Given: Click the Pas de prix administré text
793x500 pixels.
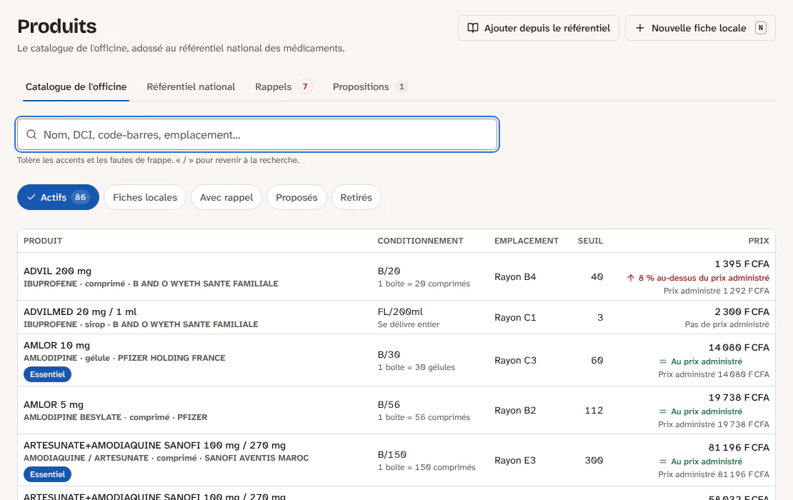Looking at the screenshot, I should pyautogui.click(x=727, y=324).
